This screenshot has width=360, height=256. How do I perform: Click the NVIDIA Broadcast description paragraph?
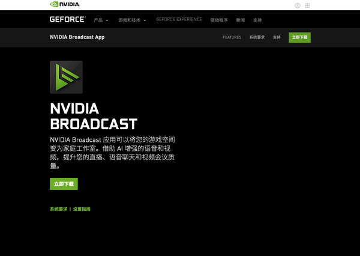click(x=113, y=153)
